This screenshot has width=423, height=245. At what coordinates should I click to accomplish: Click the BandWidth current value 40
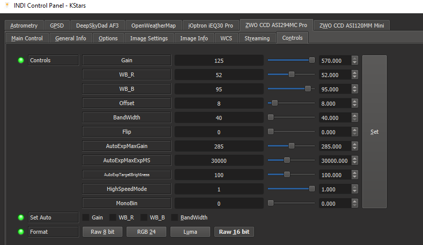coord(219,117)
